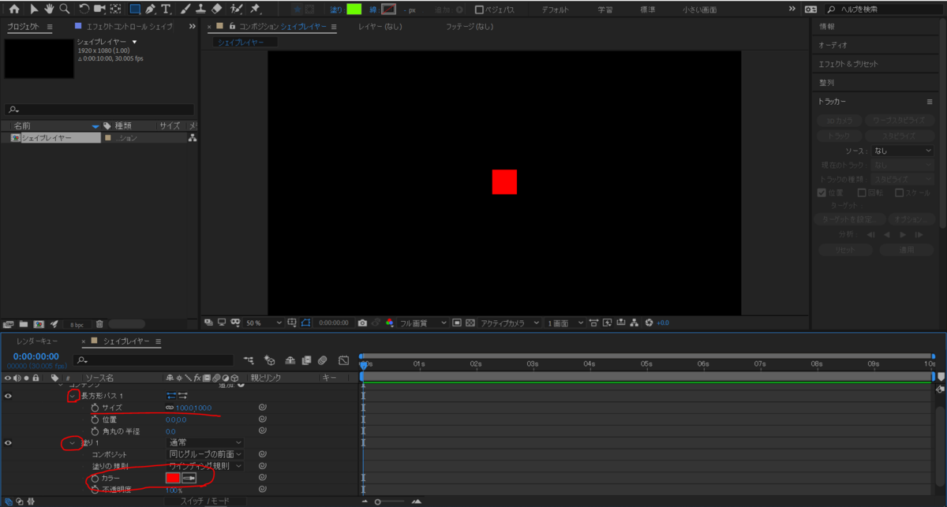Open the composition mini-flowchart icon in timeline
The width and height of the screenshot is (947, 507).
(249, 360)
